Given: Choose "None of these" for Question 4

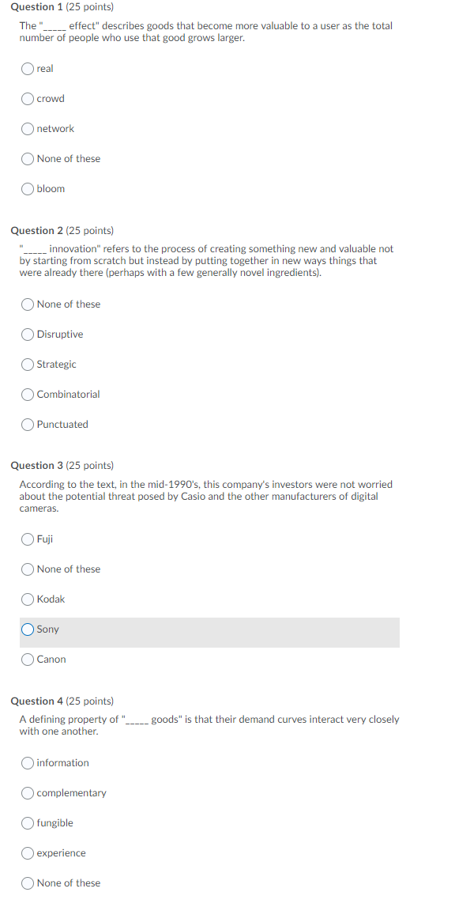Looking at the screenshot, I should pyautogui.click(x=27, y=883).
